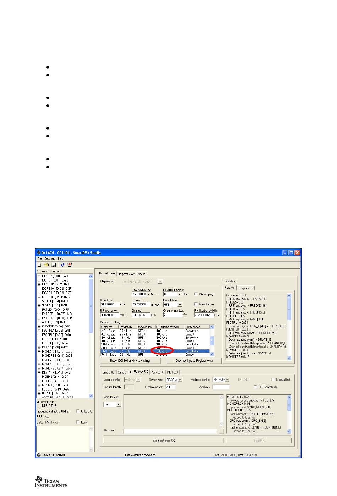Screen dimensions: 337x496
Task: Click the Address input field
Action: tap(221, 387)
